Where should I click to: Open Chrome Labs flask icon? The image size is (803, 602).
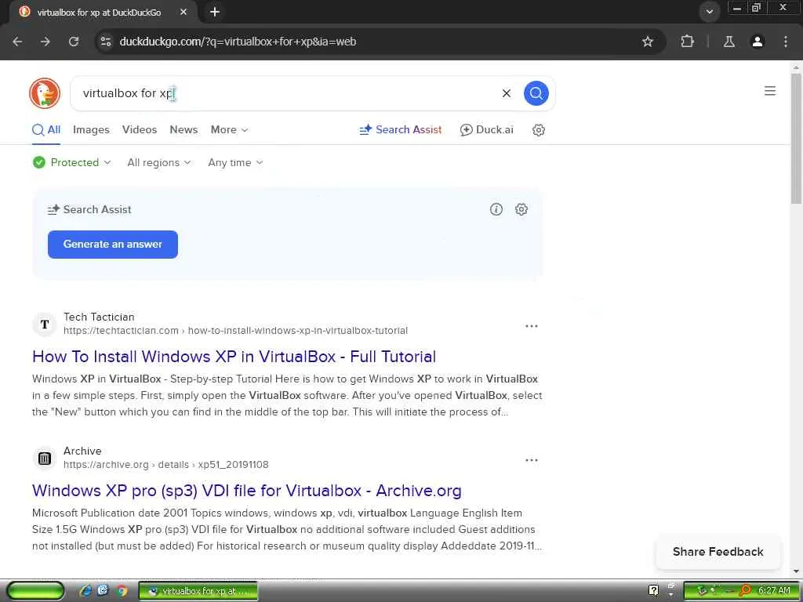pos(729,42)
